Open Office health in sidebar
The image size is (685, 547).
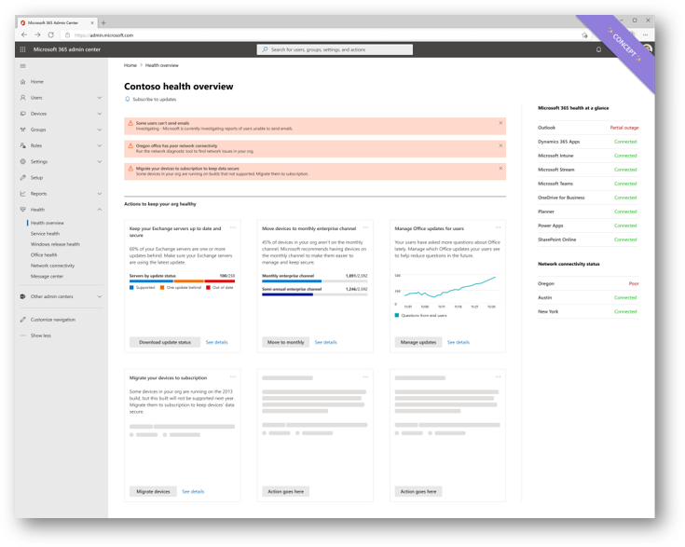pos(44,255)
